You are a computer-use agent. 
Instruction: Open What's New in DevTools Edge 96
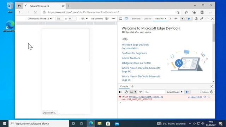(x=141, y=69)
